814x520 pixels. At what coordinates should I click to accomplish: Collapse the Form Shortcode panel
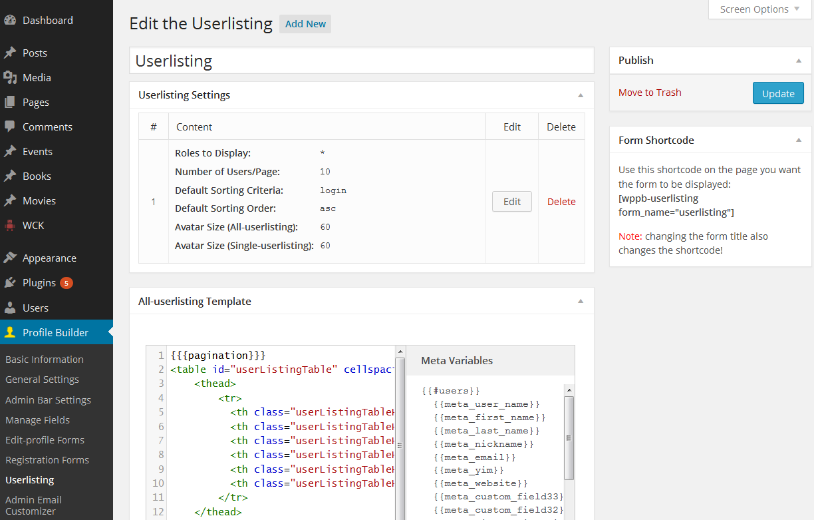799,140
